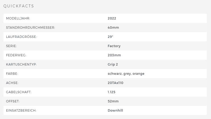The height and width of the screenshot is (119, 211).
Task: Click the QUICKFACTS heading
Action: click(x=19, y=6)
